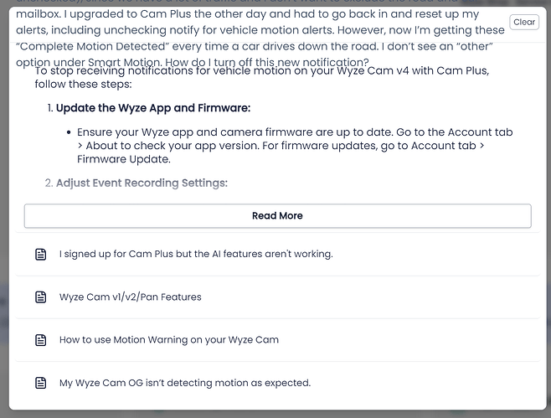Click the "Firmware Update." text in the bullet
The image size is (551, 418).
[x=123, y=159]
